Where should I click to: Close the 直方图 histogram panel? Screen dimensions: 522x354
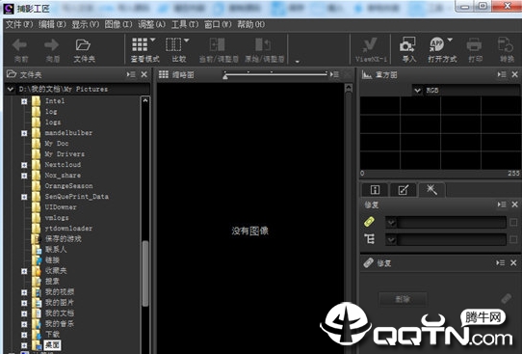pos(514,74)
